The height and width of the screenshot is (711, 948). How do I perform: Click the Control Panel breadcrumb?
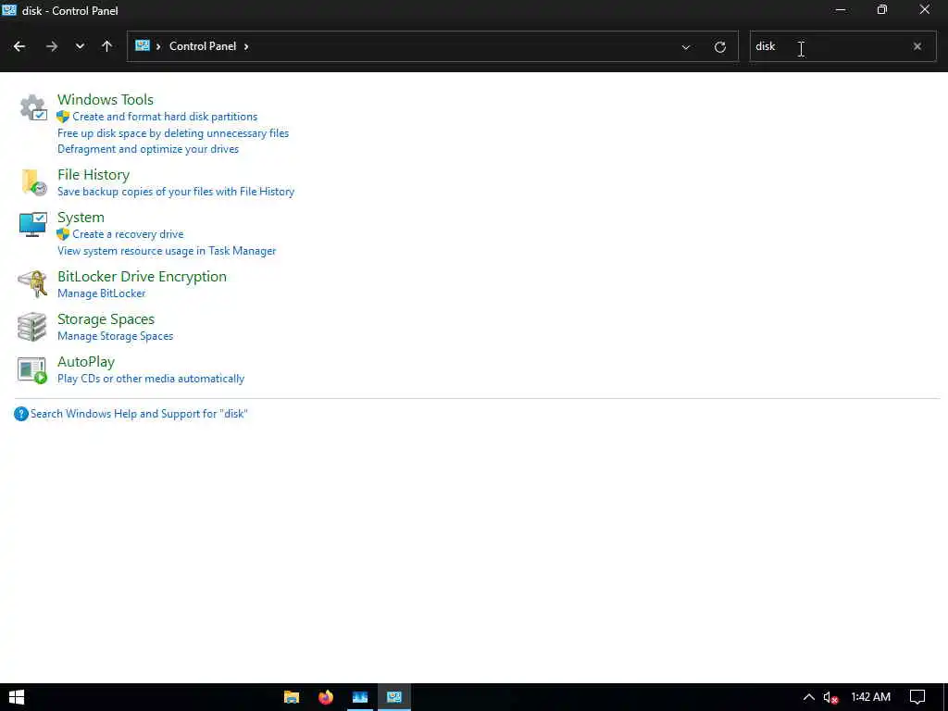point(203,46)
